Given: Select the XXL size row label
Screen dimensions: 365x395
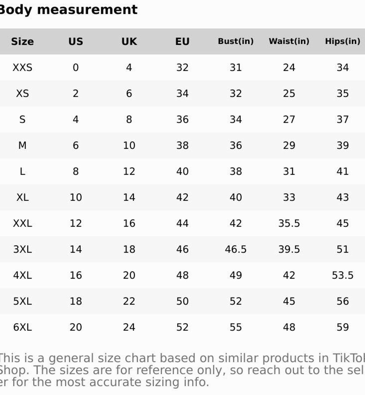Looking at the screenshot, I should [x=22, y=223].
